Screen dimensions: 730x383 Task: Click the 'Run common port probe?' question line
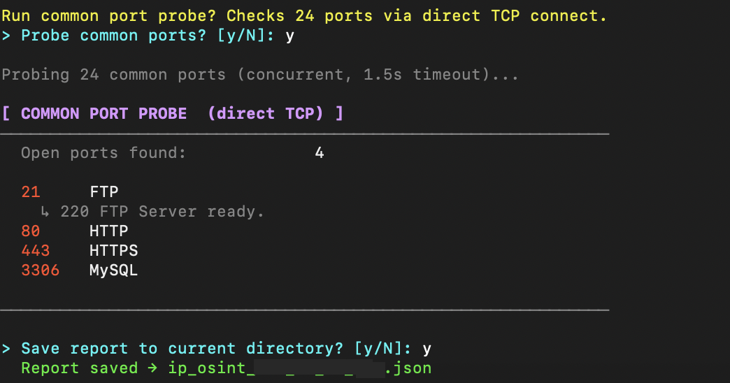tap(304, 15)
